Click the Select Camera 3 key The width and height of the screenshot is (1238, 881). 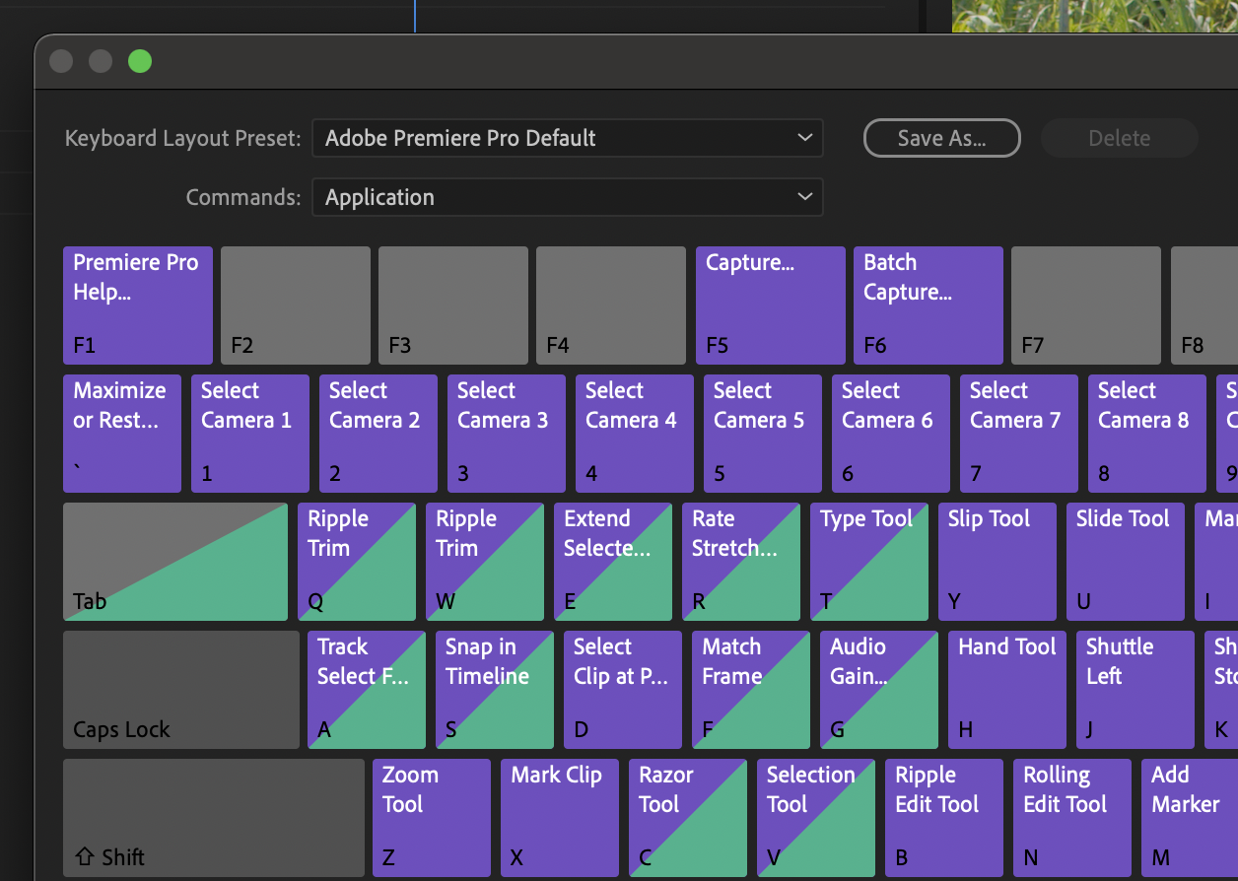tap(506, 433)
